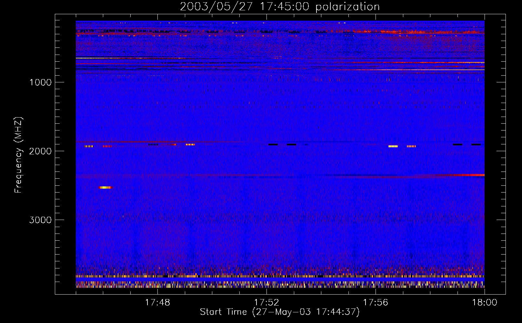Click the bright yellow burst near 2500 MHz
Screen dimensions: 522x323
(x=105, y=187)
